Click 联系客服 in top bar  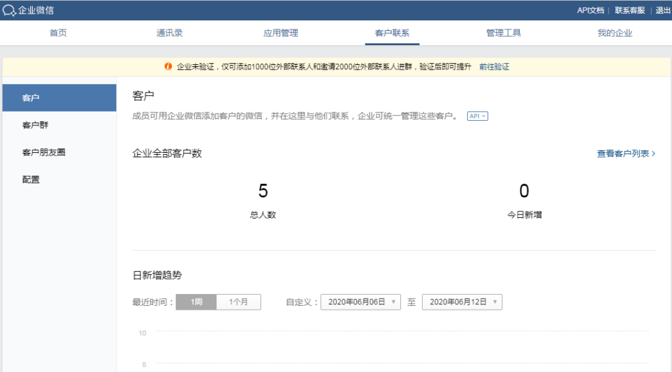click(629, 10)
